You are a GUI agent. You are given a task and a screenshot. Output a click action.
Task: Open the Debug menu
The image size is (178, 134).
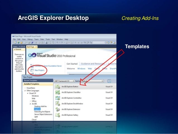point(30,39)
